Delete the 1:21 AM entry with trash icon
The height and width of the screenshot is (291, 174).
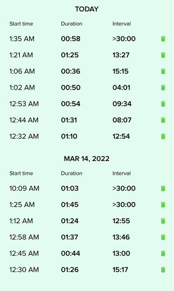(163, 55)
